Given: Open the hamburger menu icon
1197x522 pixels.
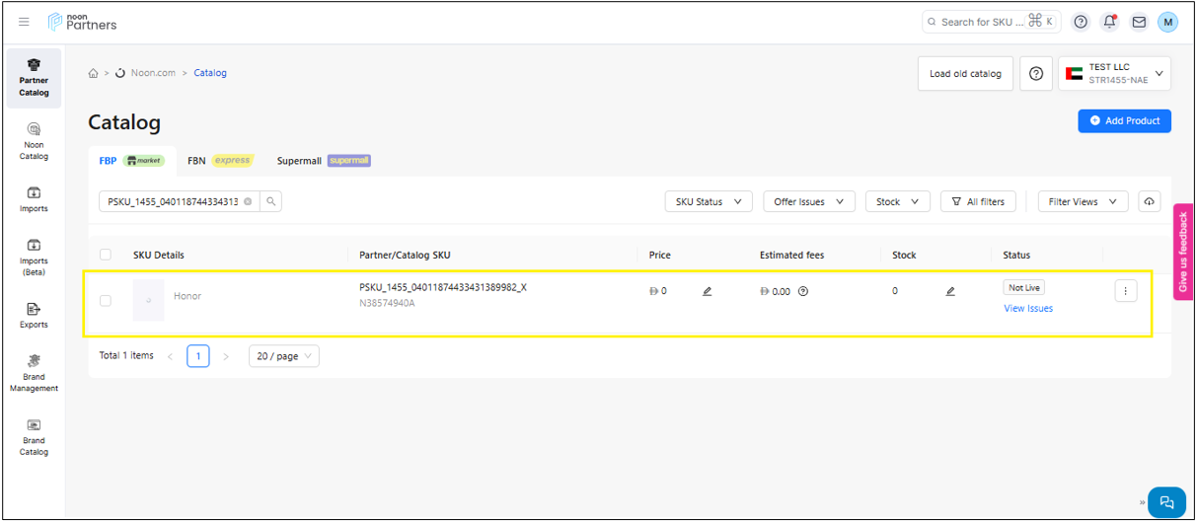Looking at the screenshot, I should (x=24, y=22).
